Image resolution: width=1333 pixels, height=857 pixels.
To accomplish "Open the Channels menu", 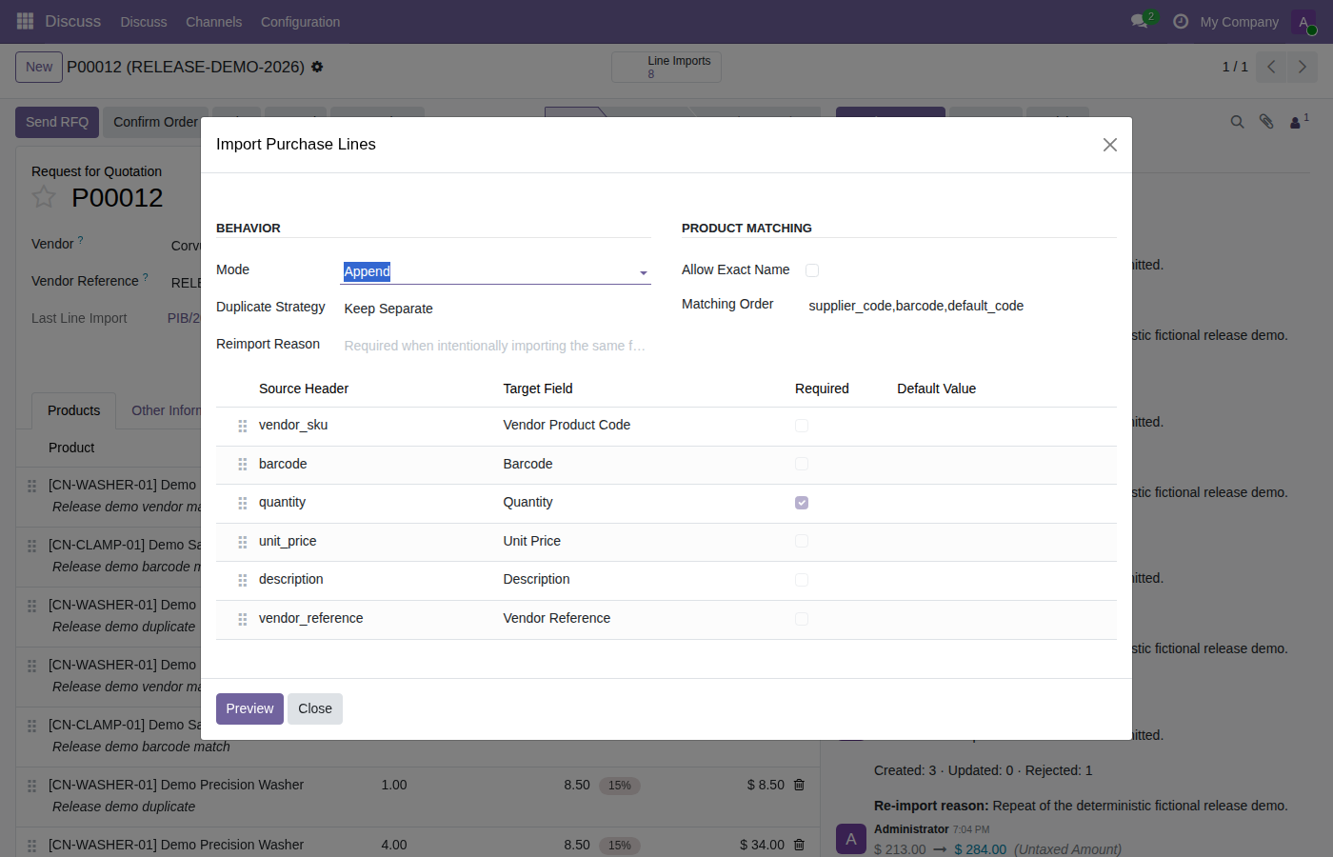I will pos(213,22).
